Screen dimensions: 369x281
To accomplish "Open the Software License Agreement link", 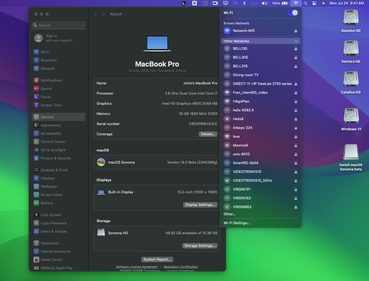I will (x=137, y=267).
